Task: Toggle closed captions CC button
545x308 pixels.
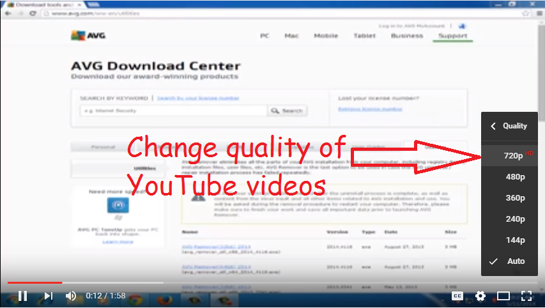Action: [457, 296]
